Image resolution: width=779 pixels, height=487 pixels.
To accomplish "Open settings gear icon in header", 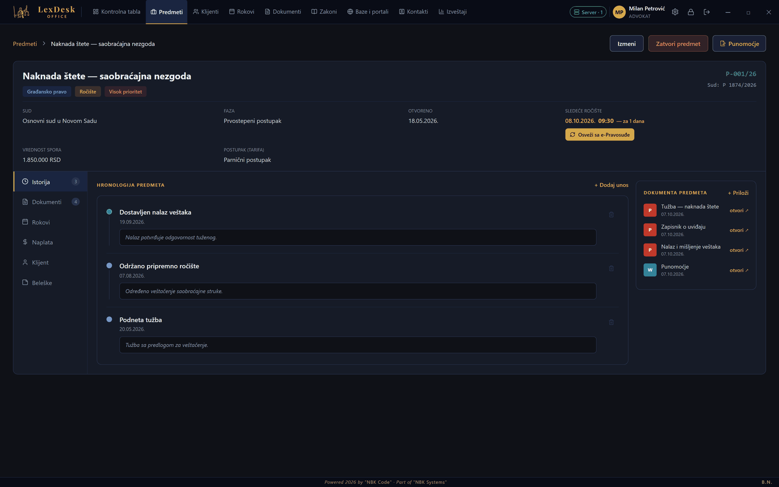I will (675, 12).
